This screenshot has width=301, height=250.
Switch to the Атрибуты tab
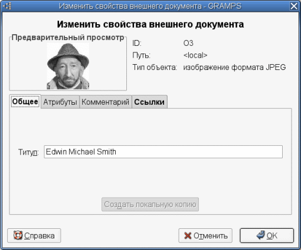[x=60, y=102]
